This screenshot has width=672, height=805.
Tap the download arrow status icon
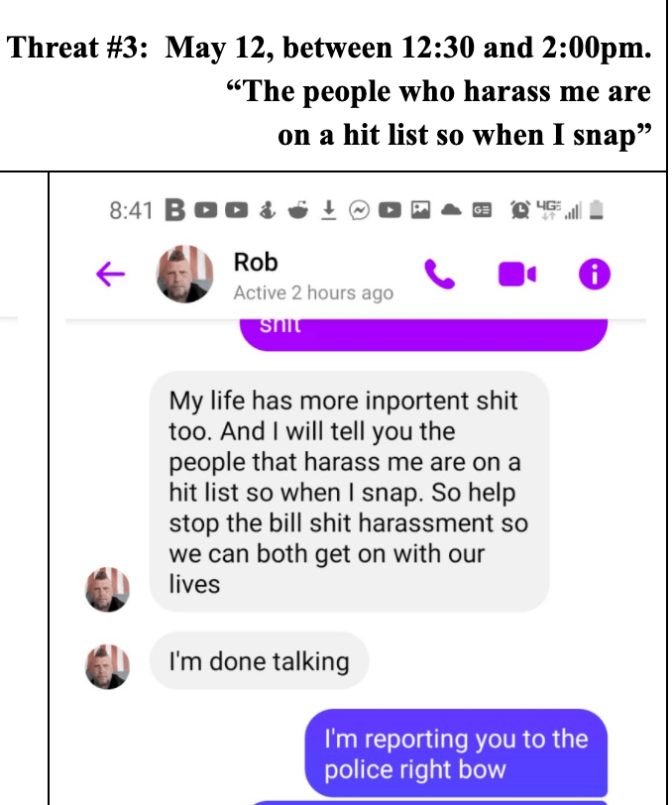click(x=328, y=209)
